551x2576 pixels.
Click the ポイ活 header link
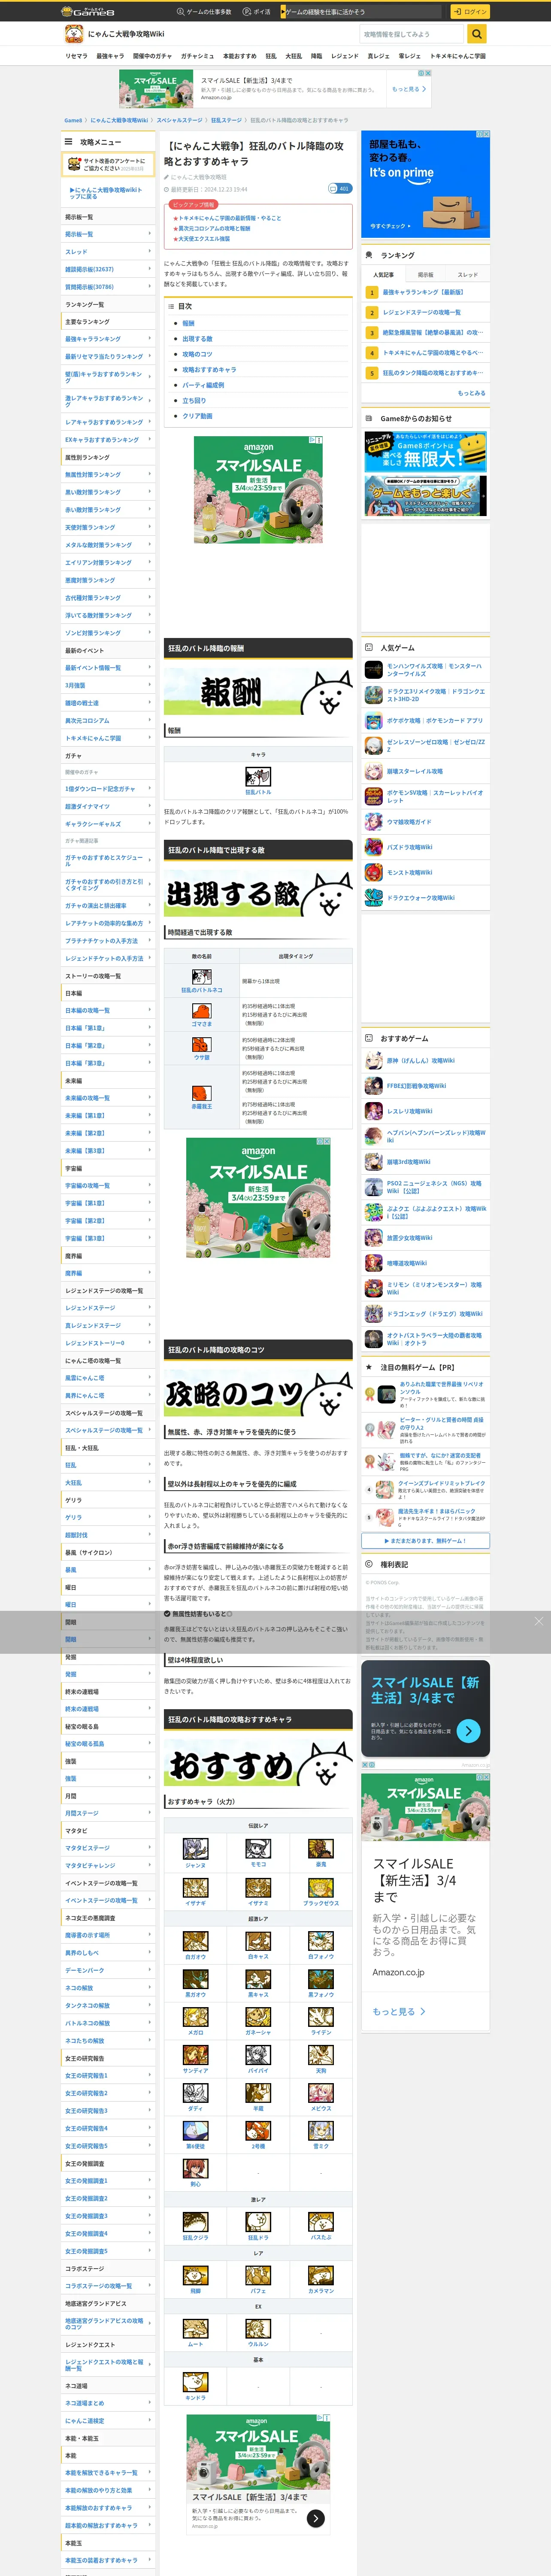(258, 12)
